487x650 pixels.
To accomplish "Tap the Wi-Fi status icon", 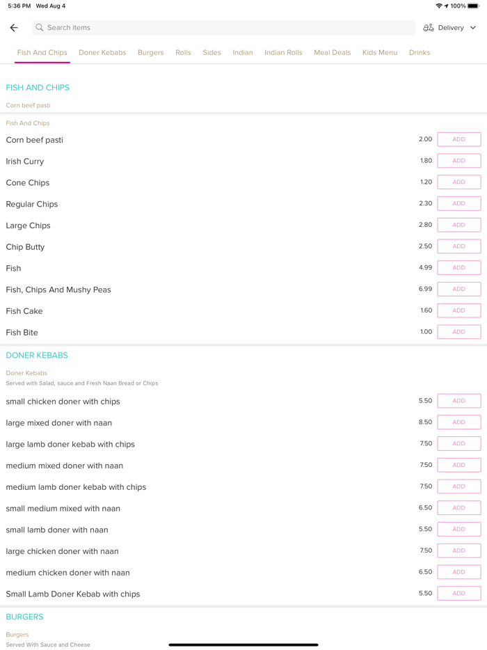I will coord(439,6).
